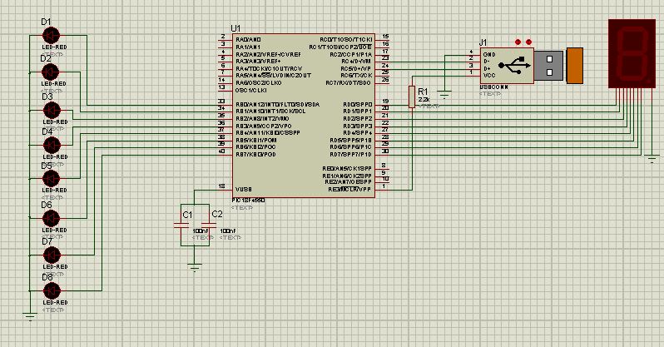Screen dimensions: 664x347
Task: Click the RC0/T1OSO/T1CKI pin label
Action: point(346,39)
